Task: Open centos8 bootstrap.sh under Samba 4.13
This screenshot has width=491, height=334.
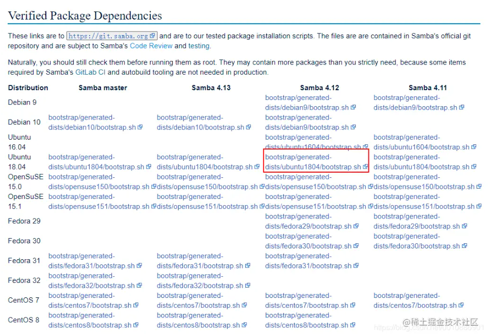Action: pos(202,320)
